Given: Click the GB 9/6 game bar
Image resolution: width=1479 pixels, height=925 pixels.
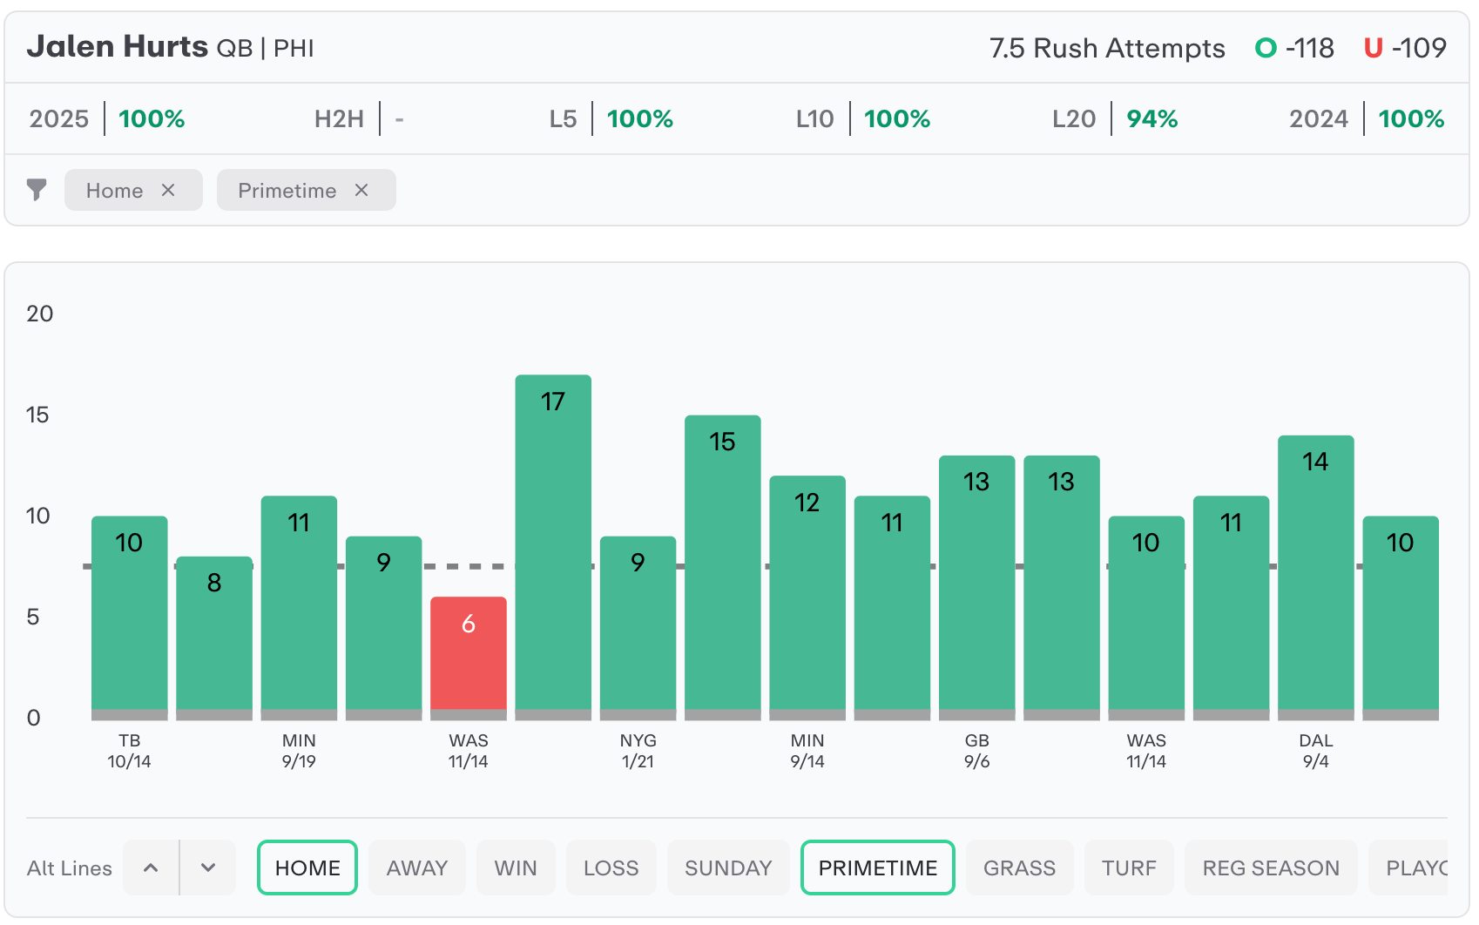Looking at the screenshot, I should point(977,587).
